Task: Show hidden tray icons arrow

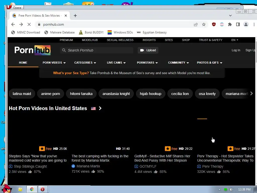Action: click(219, 189)
